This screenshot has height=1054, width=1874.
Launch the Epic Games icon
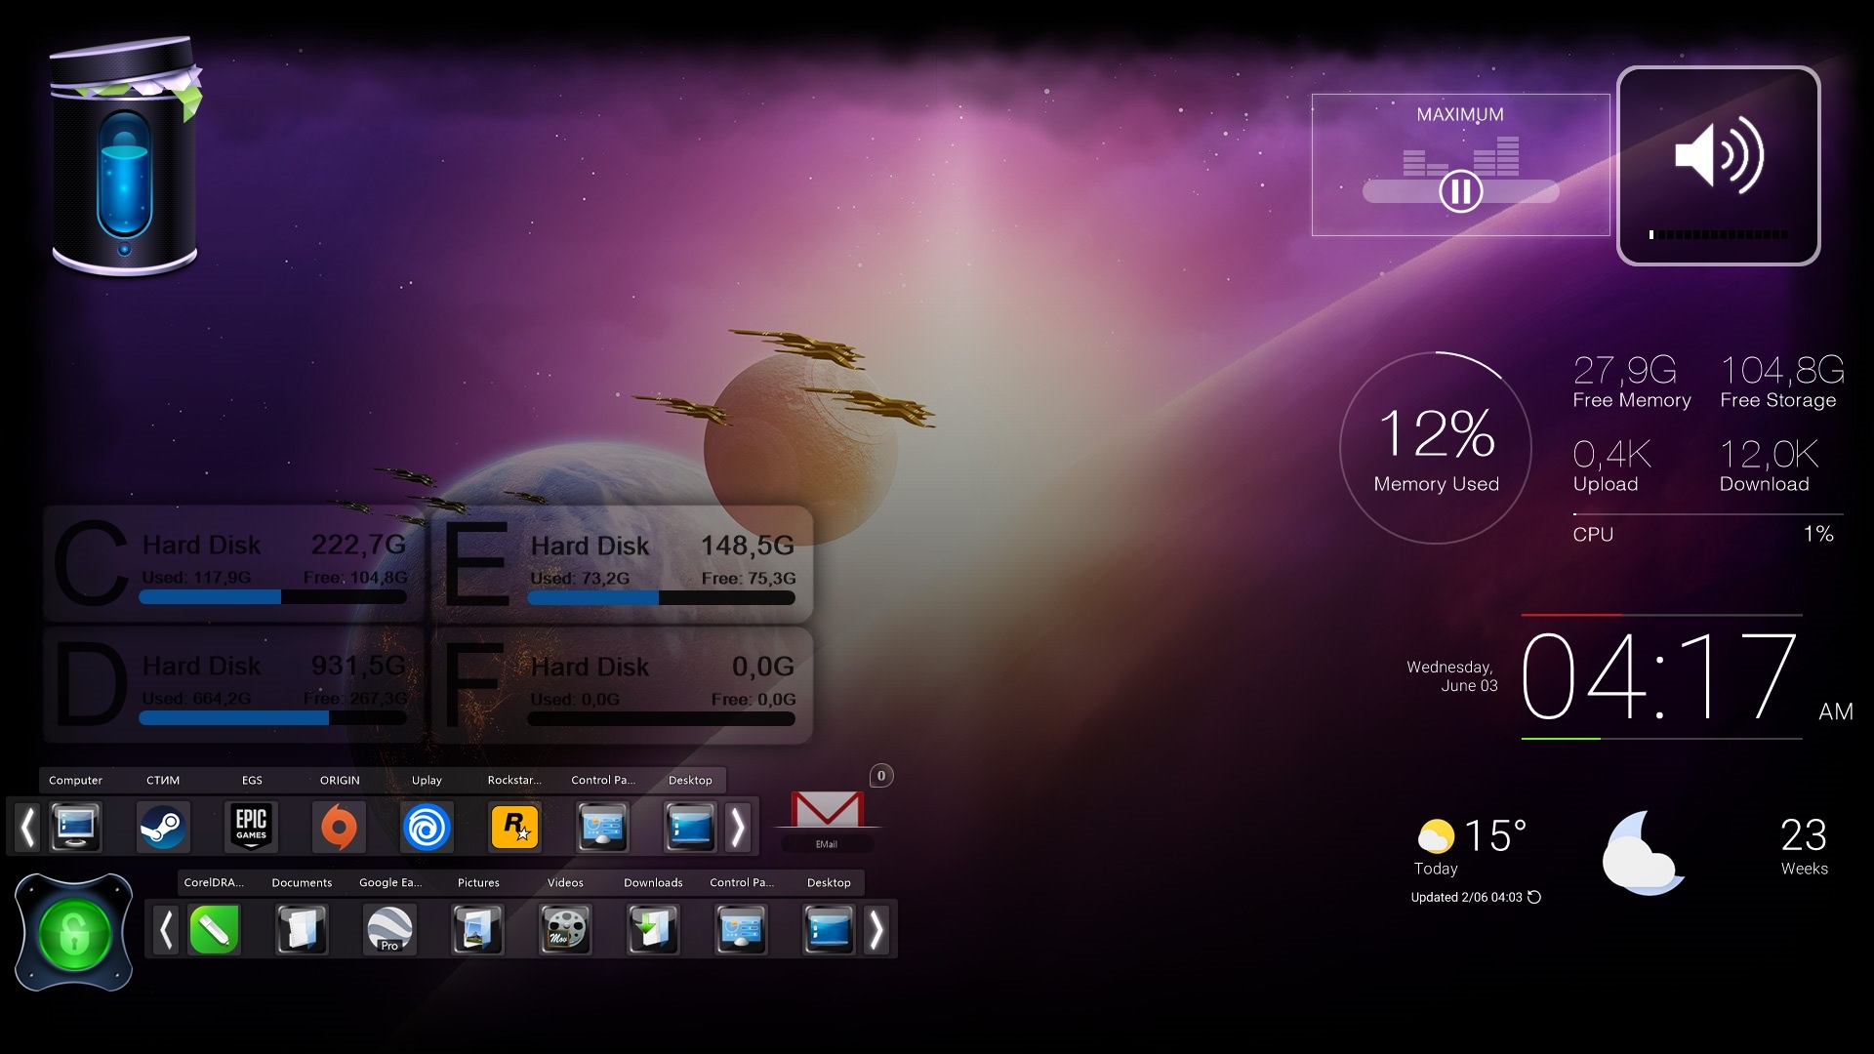click(251, 828)
